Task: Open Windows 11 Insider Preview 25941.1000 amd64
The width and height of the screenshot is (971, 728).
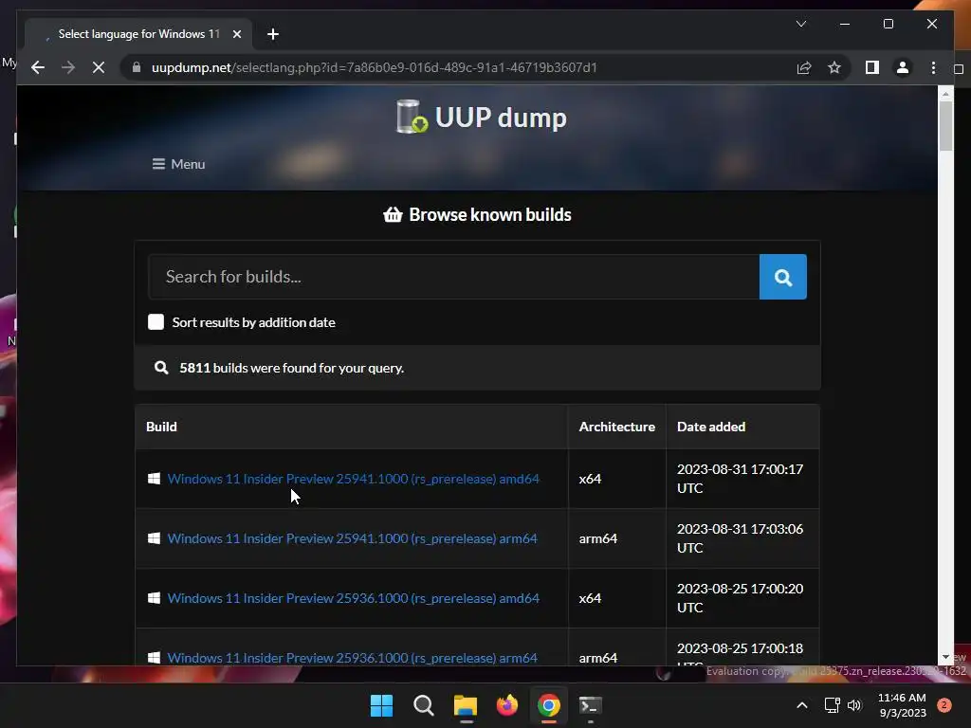Action: point(354,479)
